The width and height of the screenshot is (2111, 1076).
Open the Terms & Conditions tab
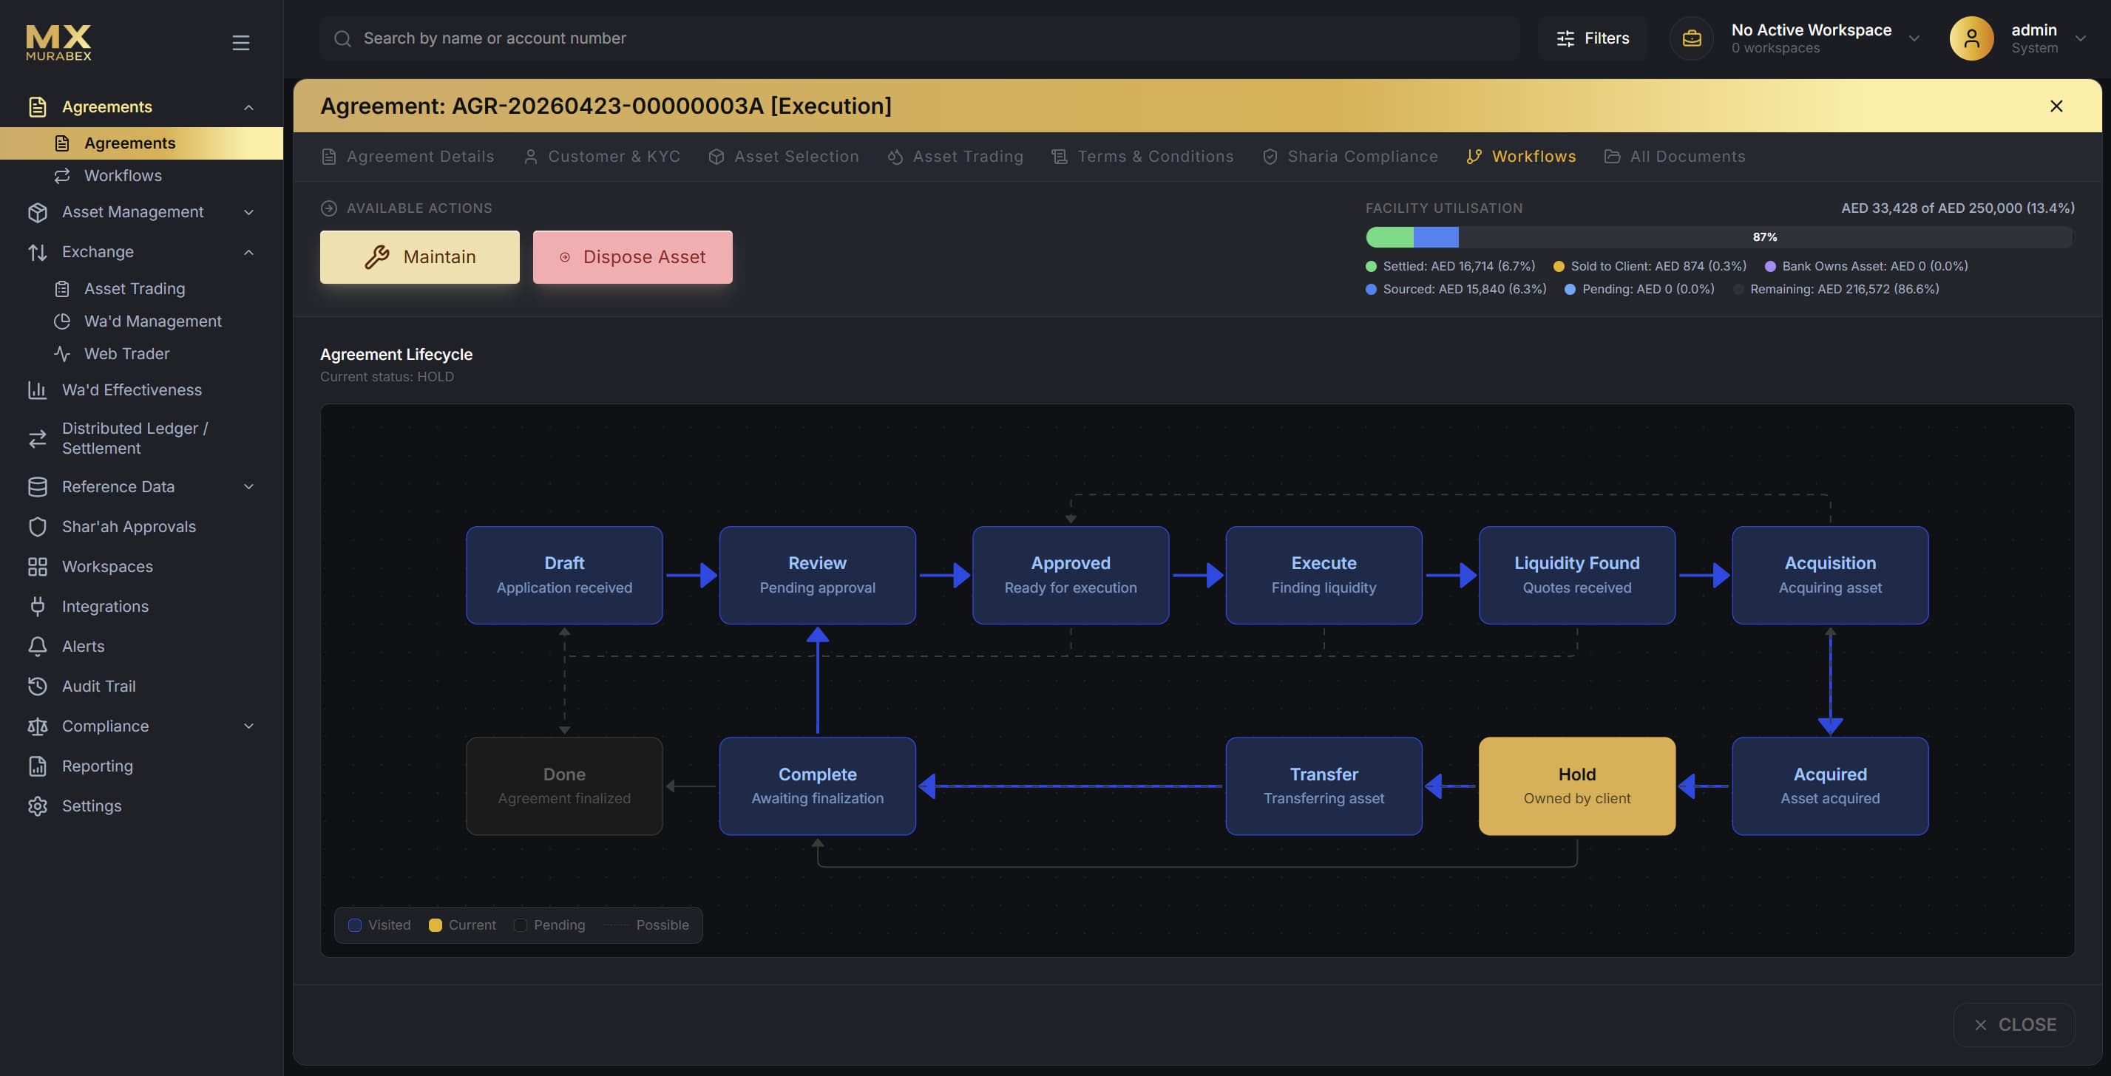click(1142, 157)
